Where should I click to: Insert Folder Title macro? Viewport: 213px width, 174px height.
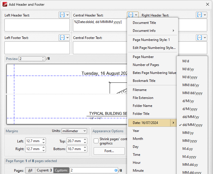[152, 114]
